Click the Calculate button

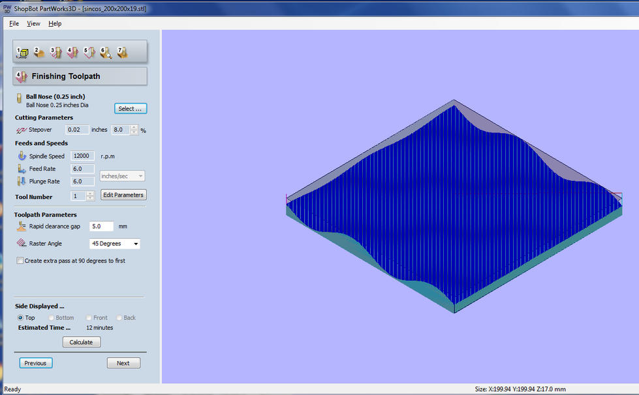[x=82, y=342]
